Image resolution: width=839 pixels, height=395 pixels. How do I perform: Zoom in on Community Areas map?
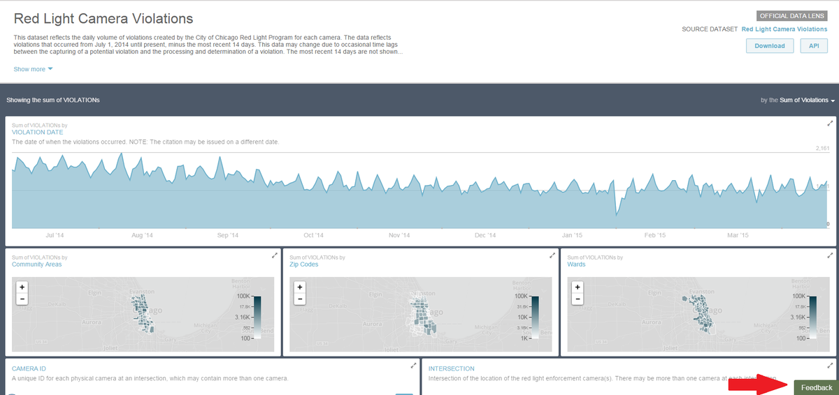(22, 287)
